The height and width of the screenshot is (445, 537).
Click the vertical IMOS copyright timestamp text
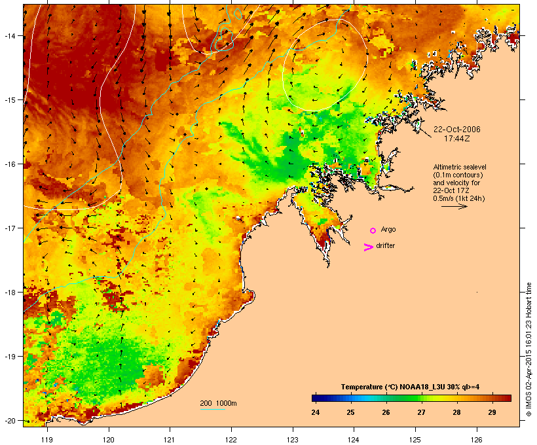click(x=528, y=349)
